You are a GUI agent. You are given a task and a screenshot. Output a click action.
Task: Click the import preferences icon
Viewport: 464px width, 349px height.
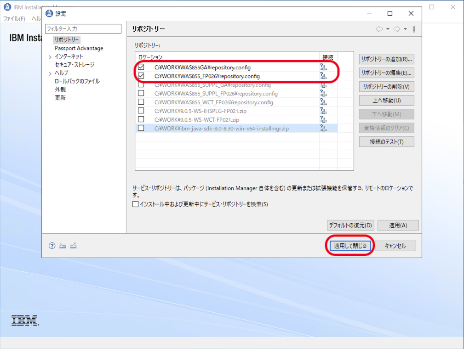(x=63, y=246)
